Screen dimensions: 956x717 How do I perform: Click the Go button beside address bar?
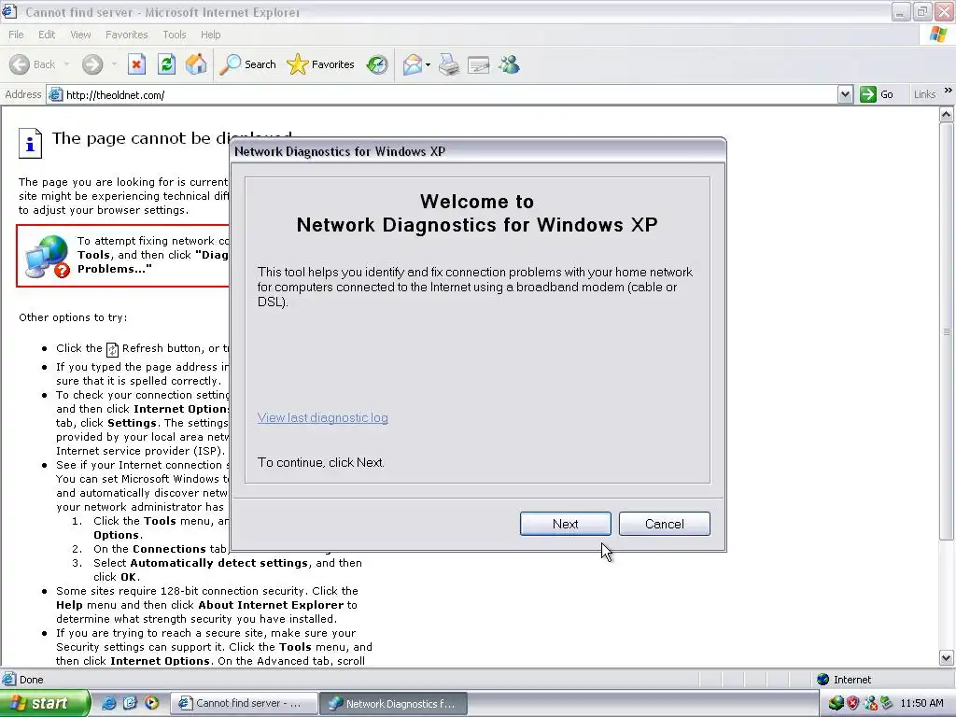pyautogui.click(x=877, y=94)
